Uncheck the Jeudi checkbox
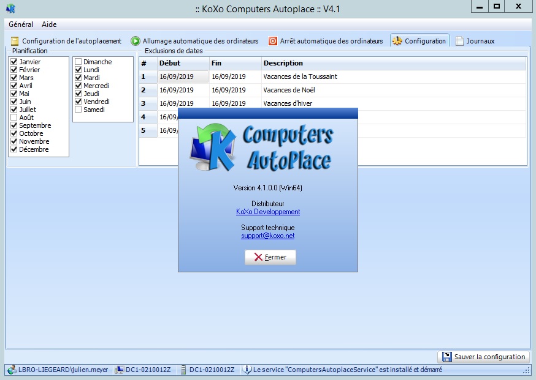536x380 pixels. coord(78,94)
